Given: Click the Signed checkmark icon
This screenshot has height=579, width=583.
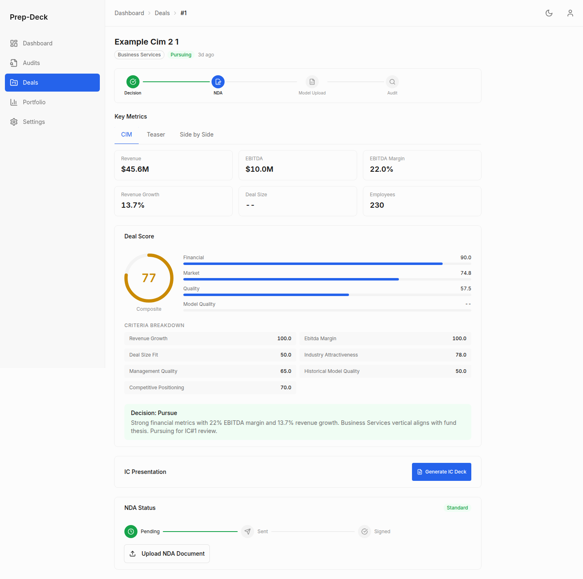Looking at the screenshot, I should coord(364,531).
